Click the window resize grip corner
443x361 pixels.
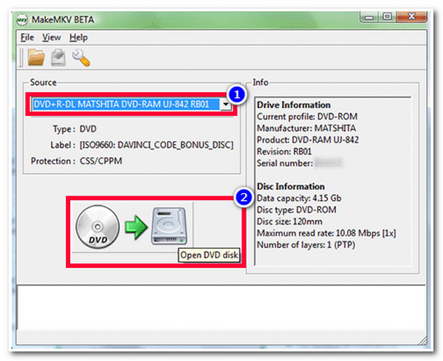pos(422,340)
